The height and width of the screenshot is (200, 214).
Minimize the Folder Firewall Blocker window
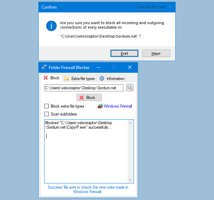click(98, 67)
